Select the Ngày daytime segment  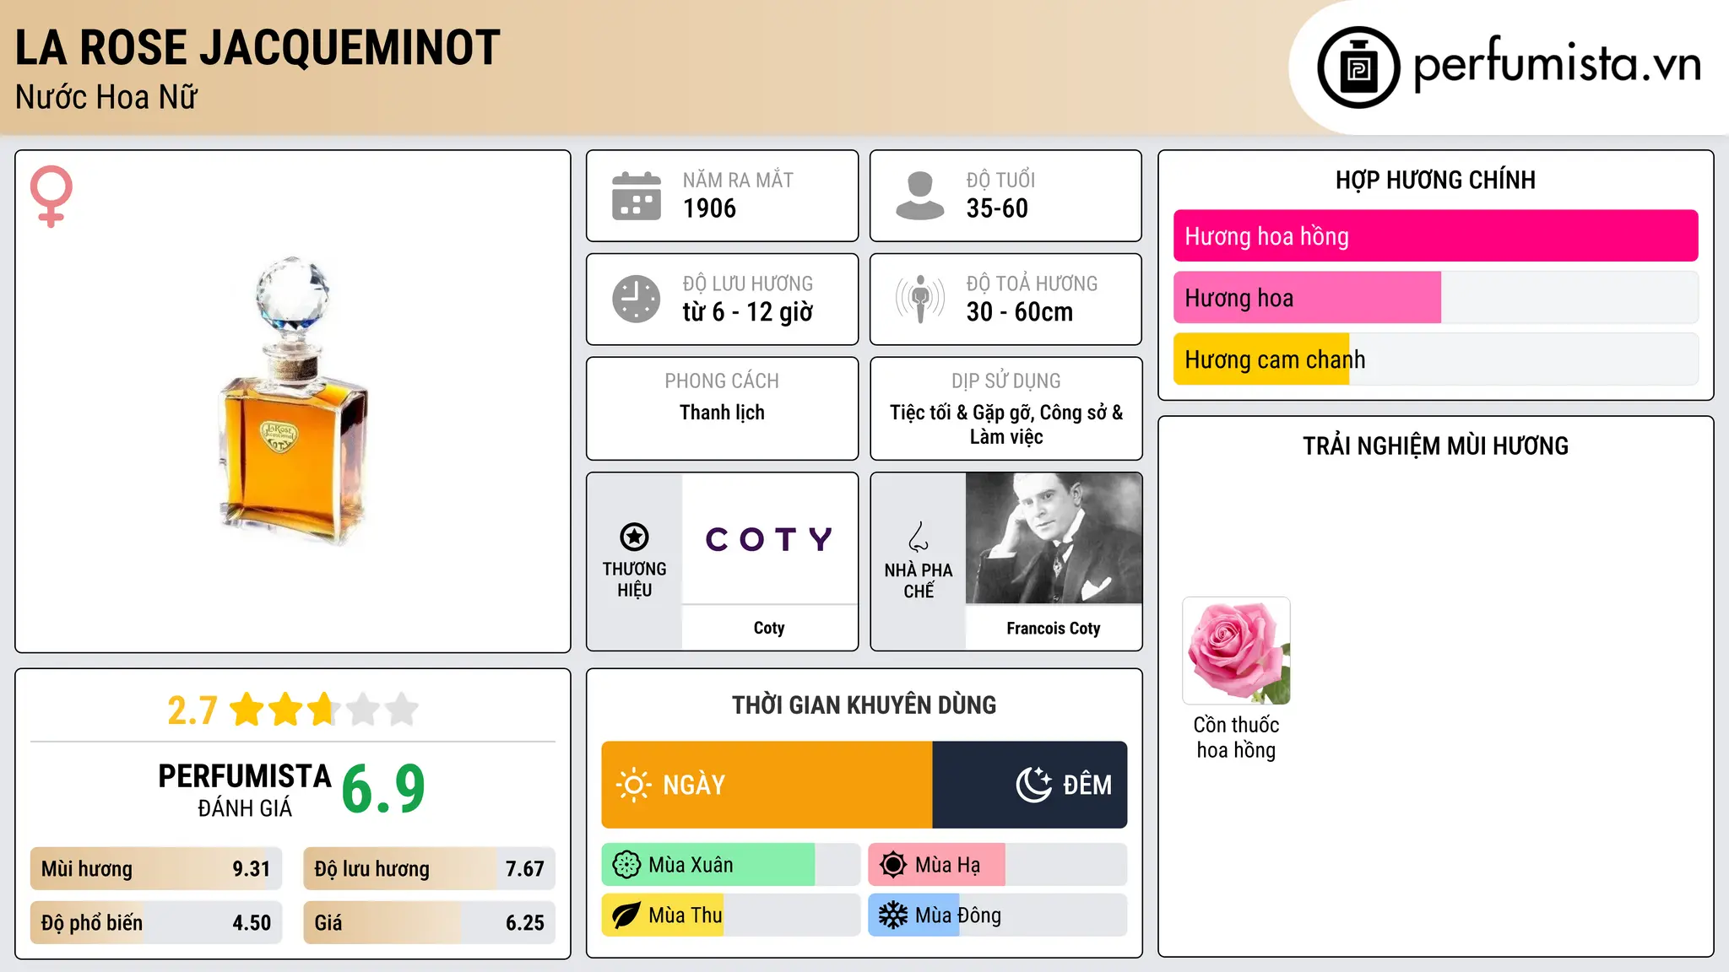(x=767, y=785)
